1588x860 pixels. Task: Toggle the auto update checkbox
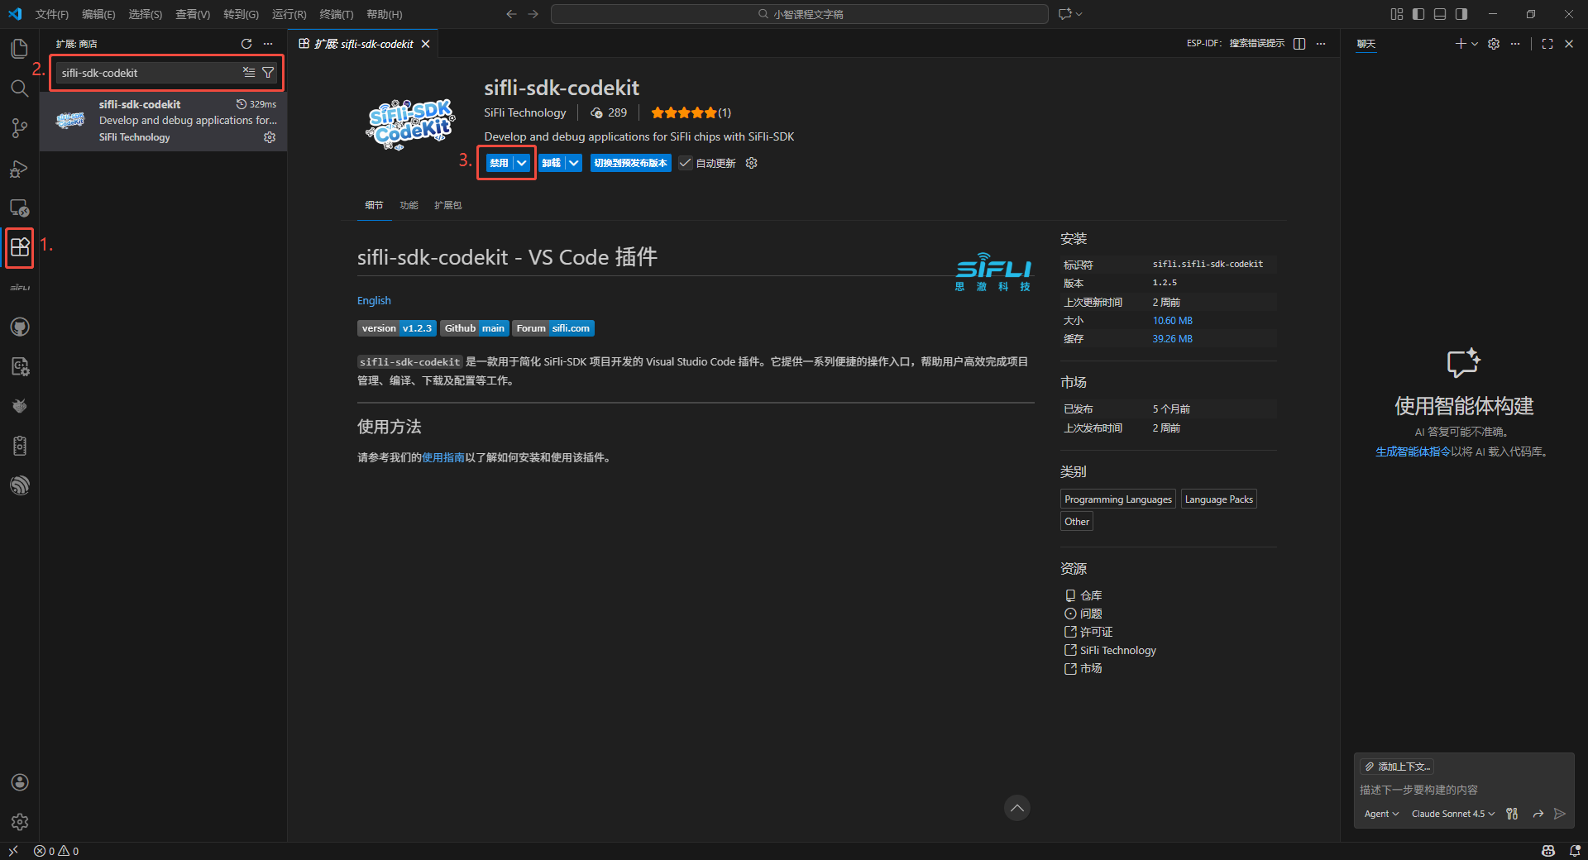tap(686, 163)
